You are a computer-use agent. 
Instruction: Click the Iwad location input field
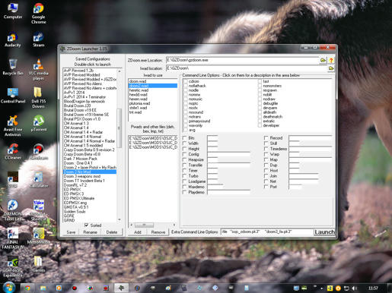coord(246,68)
